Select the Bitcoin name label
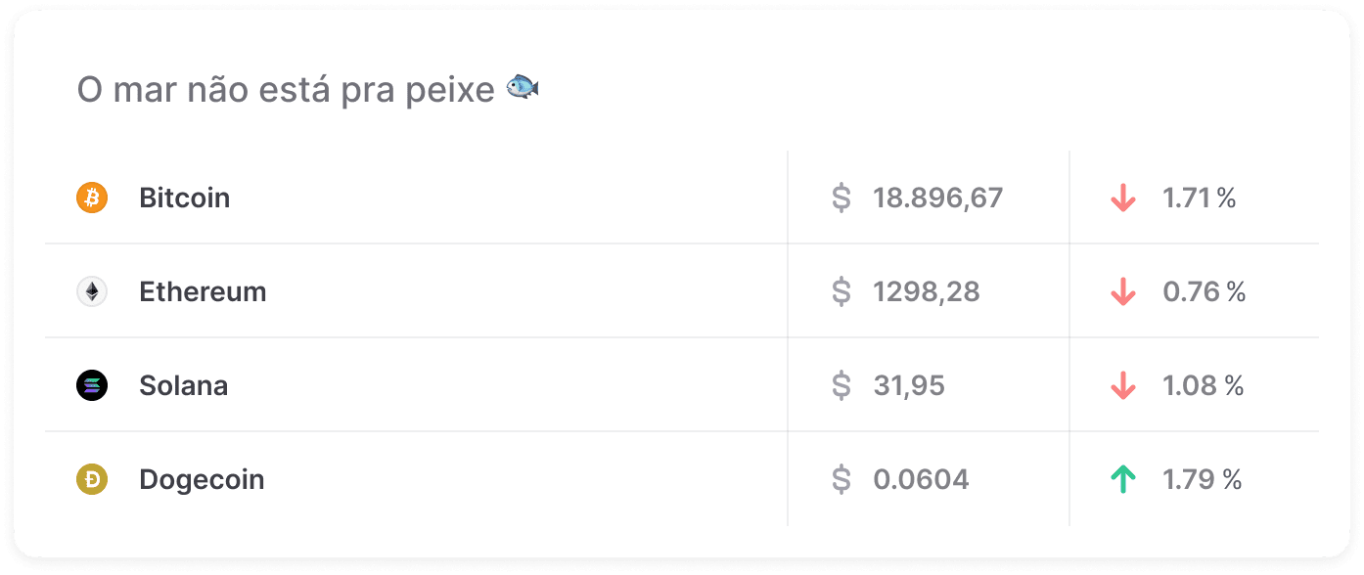Screen dimensions: 1364x575 (184, 198)
